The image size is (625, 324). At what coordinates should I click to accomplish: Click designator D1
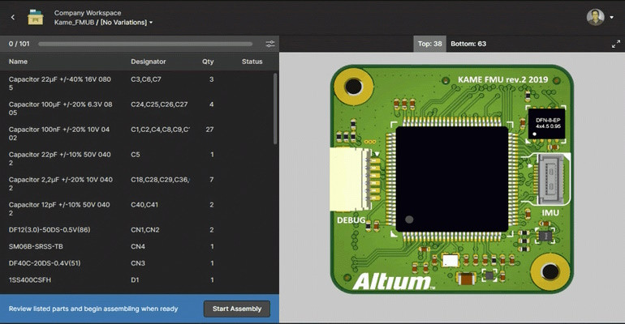pos(135,280)
